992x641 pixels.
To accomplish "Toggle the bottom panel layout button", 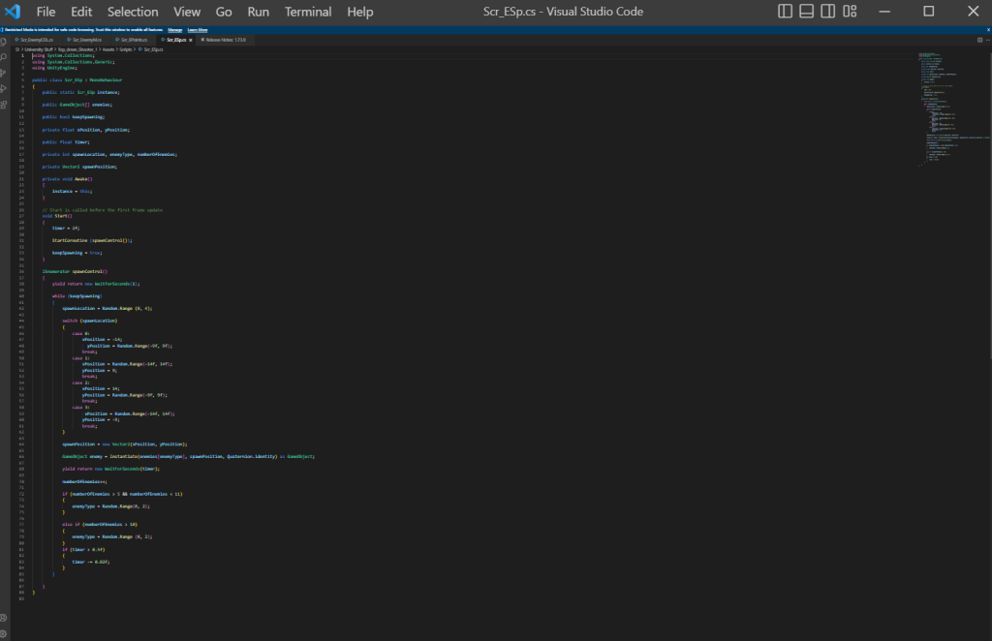I will [x=807, y=12].
